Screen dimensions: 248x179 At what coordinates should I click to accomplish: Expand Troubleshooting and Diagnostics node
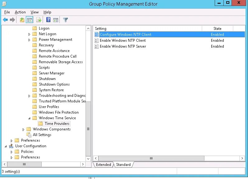click(x=29, y=96)
